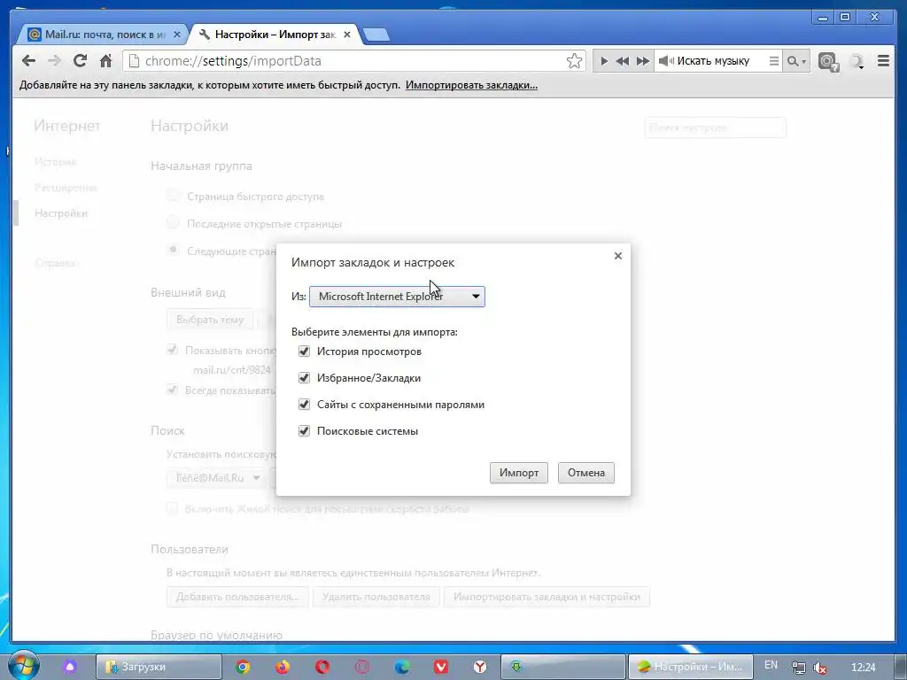Open a new tab button
The width and height of the screenshot is (907, 680).
[x=377, y=35]
